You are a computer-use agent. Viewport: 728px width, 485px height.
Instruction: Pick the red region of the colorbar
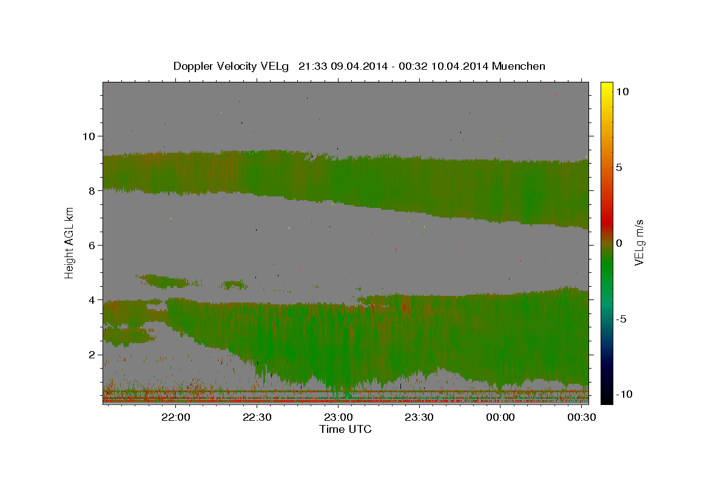click(x=606, y=221)
